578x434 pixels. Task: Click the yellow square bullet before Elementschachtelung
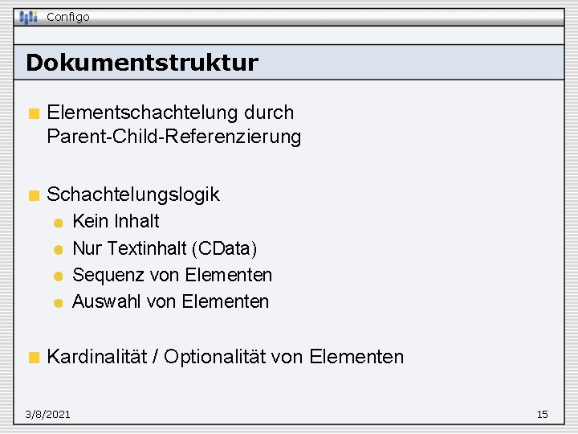pos(34,113)
